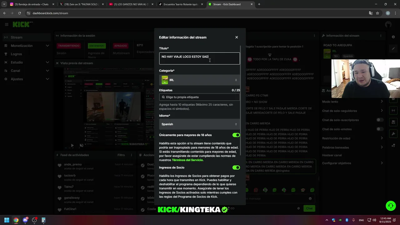
Task: Open the tab search dropdown
Action: (x=4, y=4)
